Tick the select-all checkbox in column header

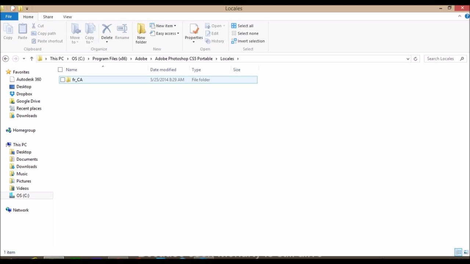click(x=60, y=70)
